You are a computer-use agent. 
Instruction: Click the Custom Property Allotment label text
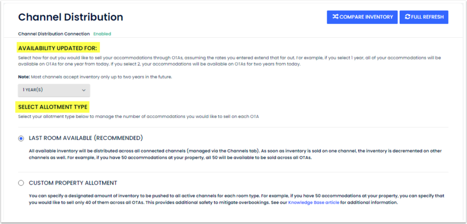coord(73,183)
